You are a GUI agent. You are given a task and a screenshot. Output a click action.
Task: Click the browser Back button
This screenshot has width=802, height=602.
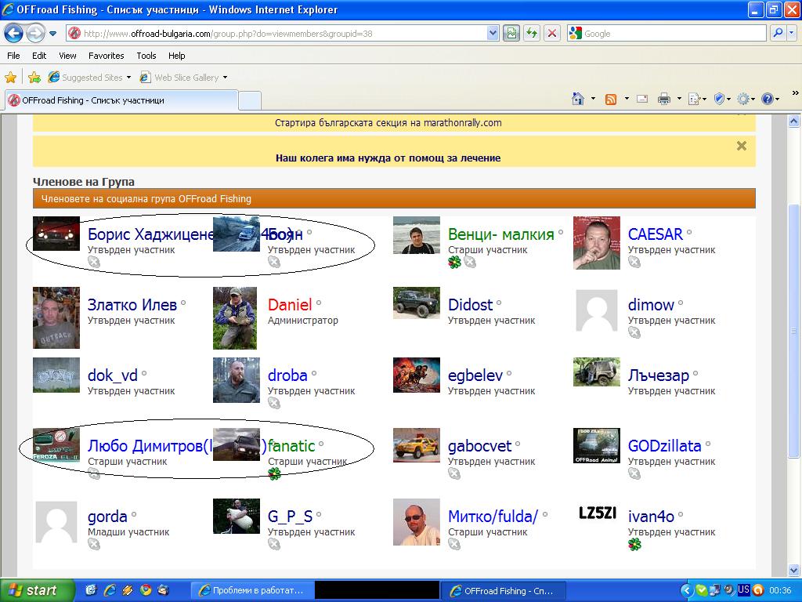[14, 34]
